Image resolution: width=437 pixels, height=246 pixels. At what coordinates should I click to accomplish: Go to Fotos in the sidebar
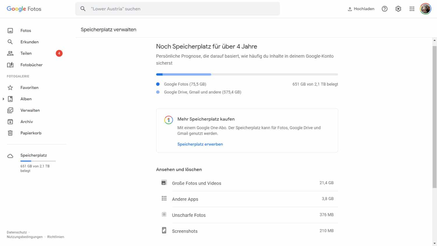click(26, 31)
